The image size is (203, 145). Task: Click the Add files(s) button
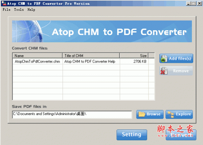pos(176,59)
